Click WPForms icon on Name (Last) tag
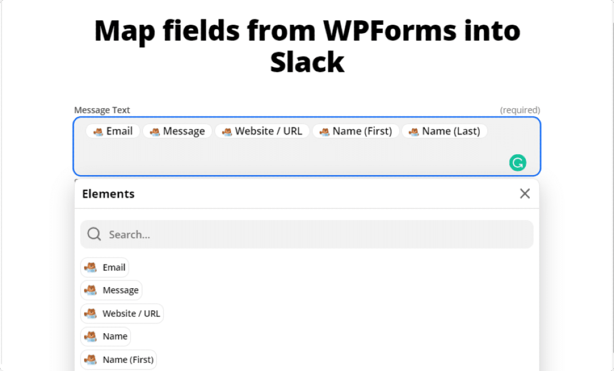This screenshot has height=371, width=614. click(x=414, y=132)
